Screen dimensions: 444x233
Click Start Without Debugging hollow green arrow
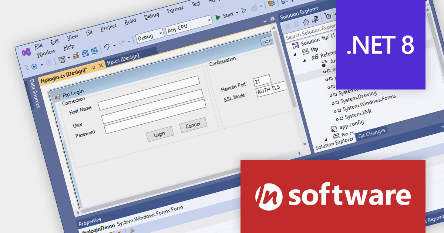pyautogui.click(x=244, y=10)
